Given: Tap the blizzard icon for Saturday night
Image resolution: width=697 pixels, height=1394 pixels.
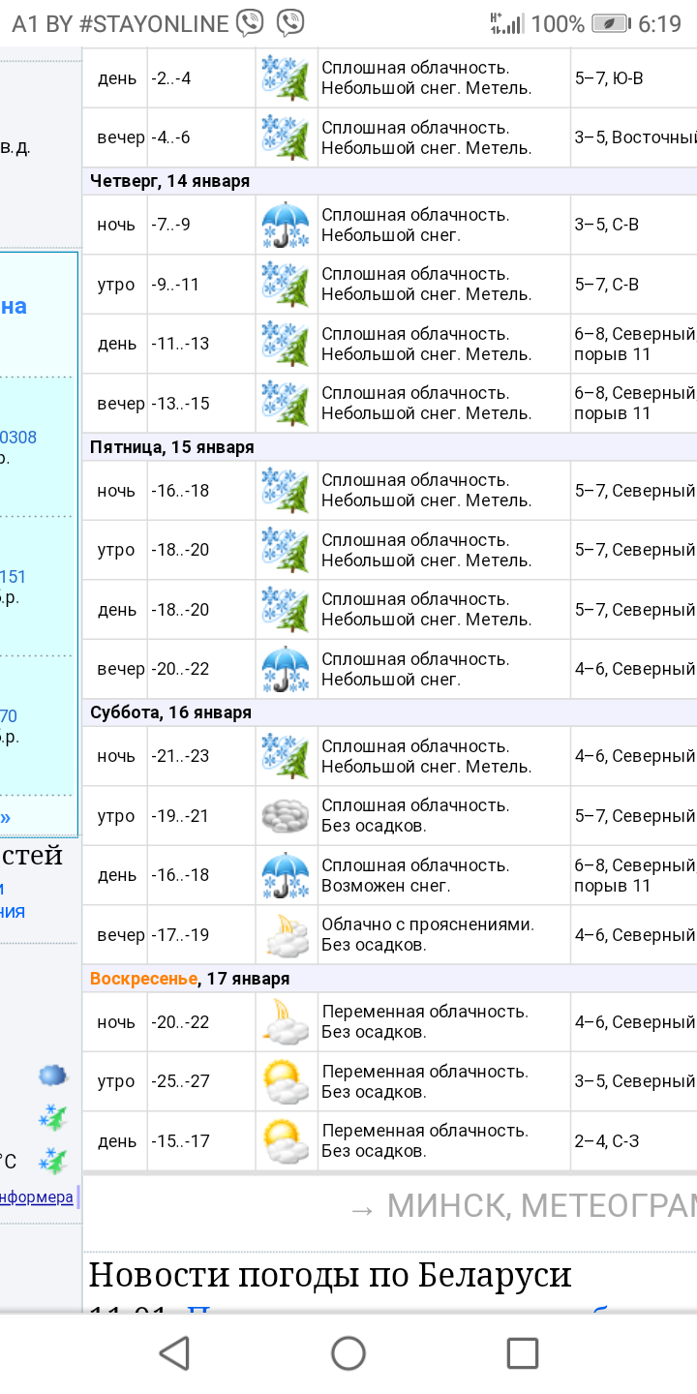Looking at the screenshot, I should coord(286,756).
